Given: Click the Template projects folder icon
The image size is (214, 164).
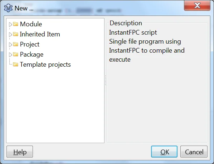Looking at the screenshot, I should (x=16, y=65).
